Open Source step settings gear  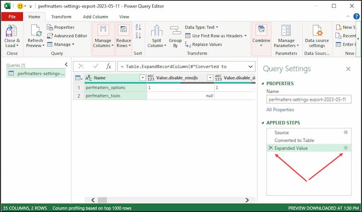[x=346, y=132]
